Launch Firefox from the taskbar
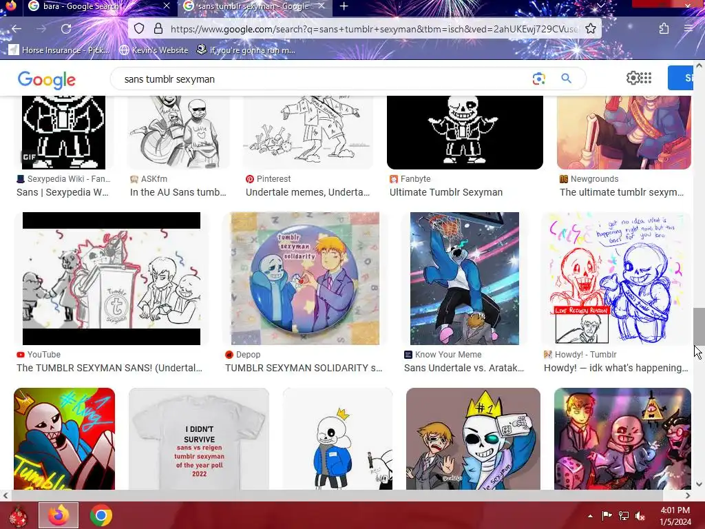 coord(59,515)
